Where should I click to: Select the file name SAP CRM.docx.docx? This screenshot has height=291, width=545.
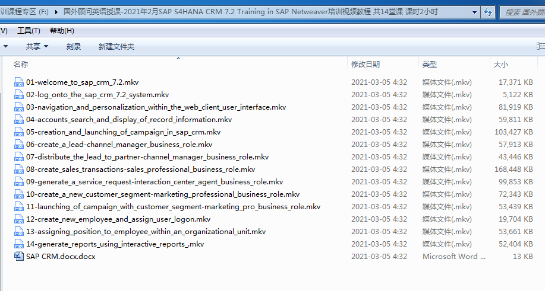click(x=61, y=257)
